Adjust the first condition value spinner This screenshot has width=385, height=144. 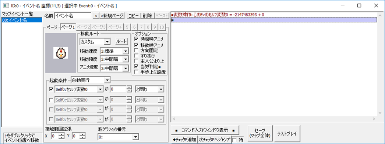[129, 89]
